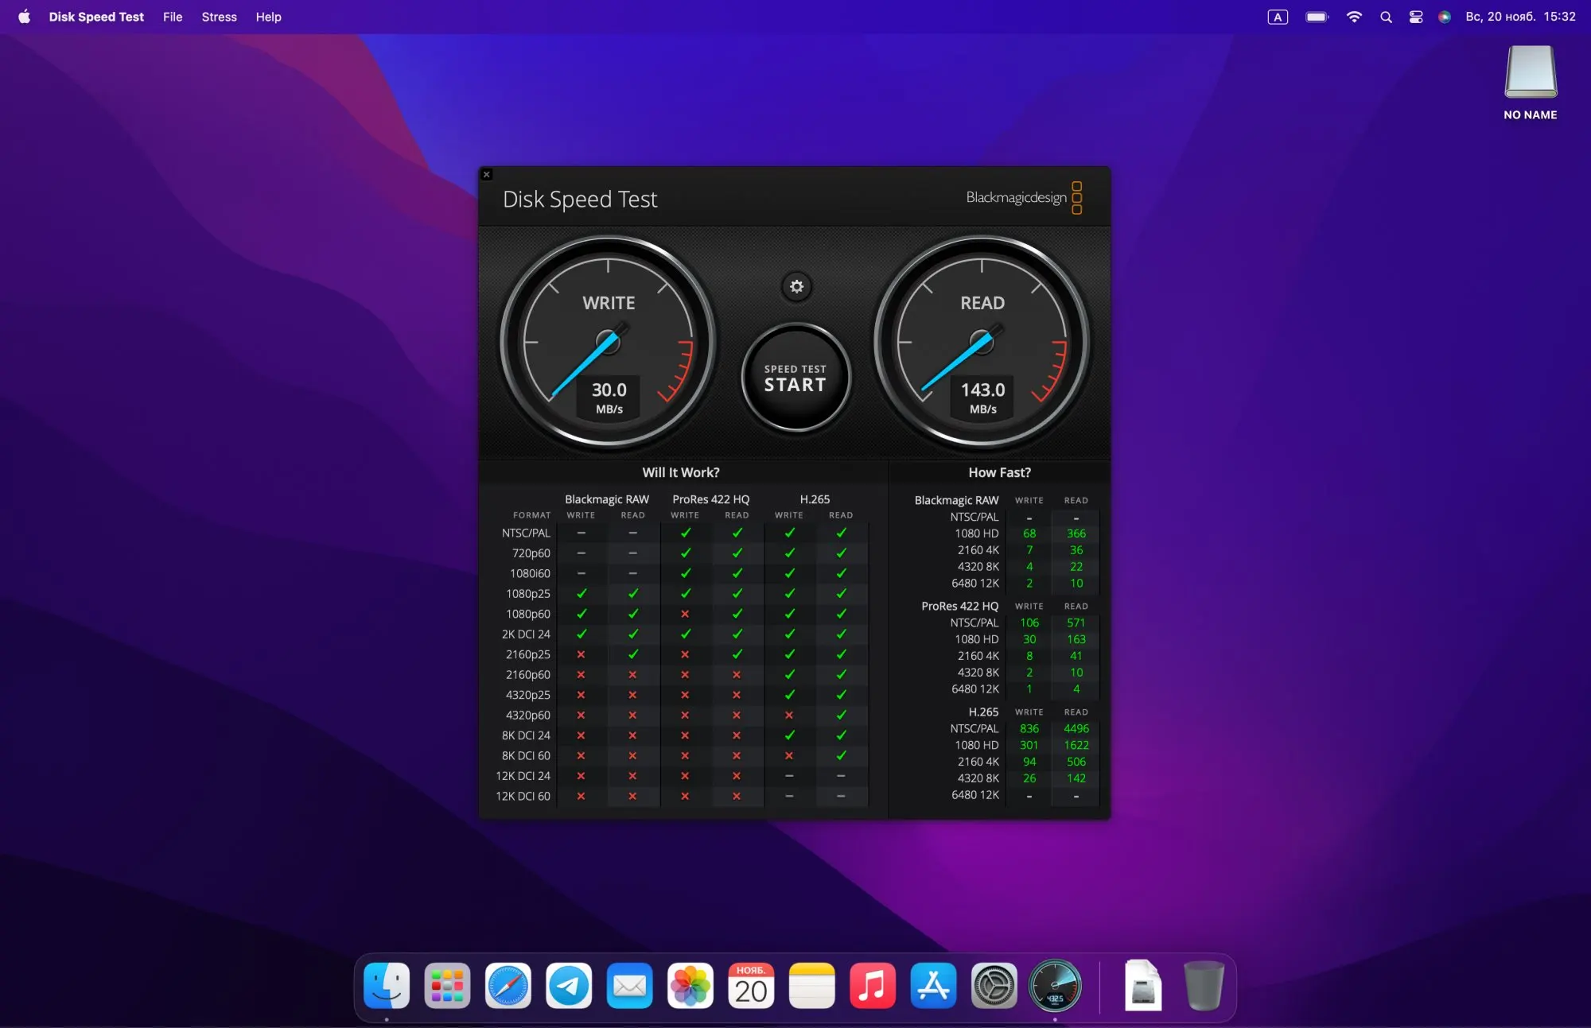Open the App Store from dock

[933, 986]
